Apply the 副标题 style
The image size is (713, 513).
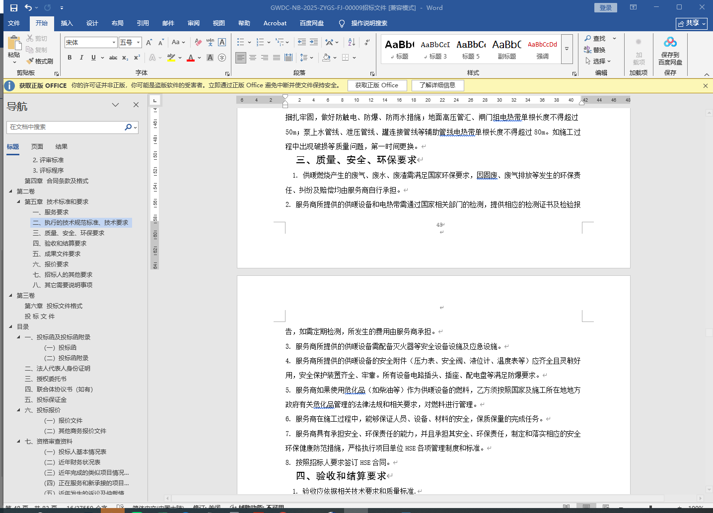(x=506, y=49)
